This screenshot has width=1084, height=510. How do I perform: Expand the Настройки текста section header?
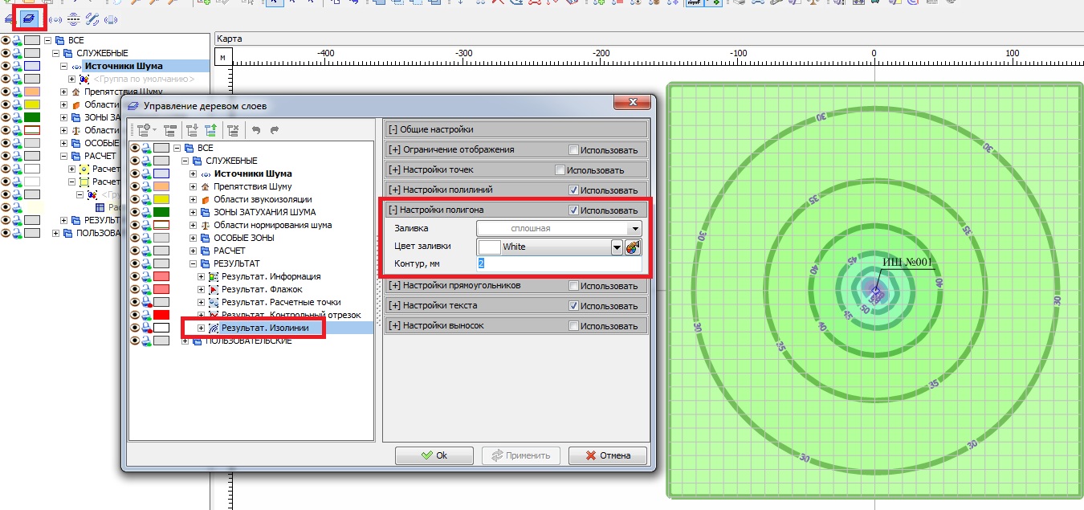(x=394, y=306)
